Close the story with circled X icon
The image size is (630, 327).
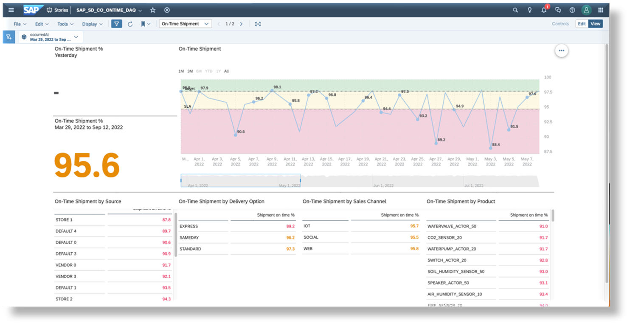coord(167,10)
